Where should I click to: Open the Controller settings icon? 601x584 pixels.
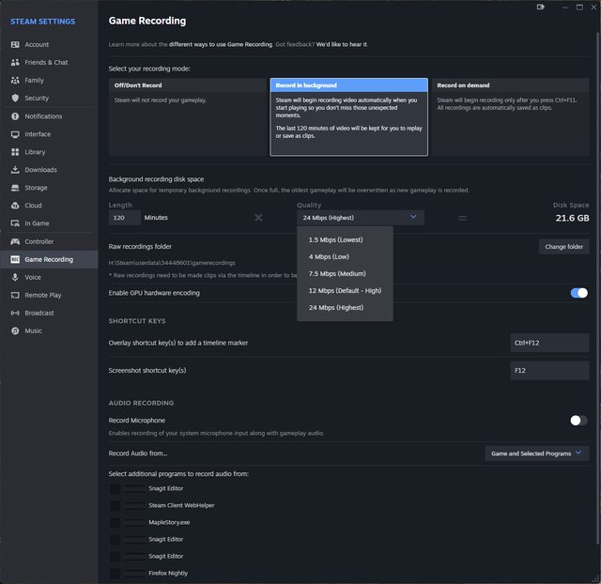click(16, 241)
